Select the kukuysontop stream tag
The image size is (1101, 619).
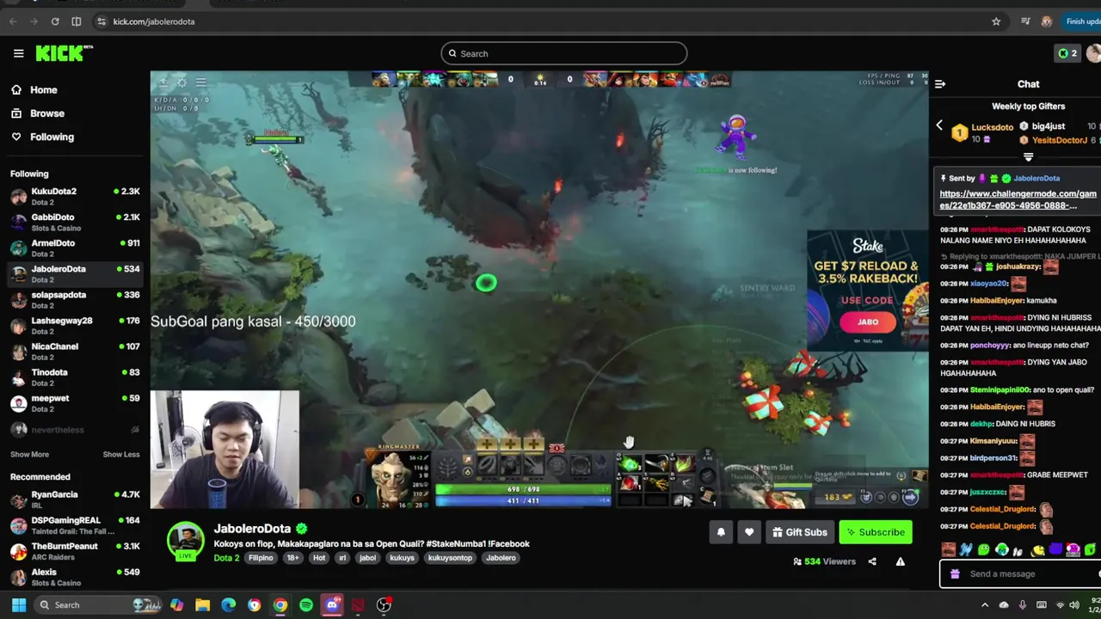(x=450, y=558)
